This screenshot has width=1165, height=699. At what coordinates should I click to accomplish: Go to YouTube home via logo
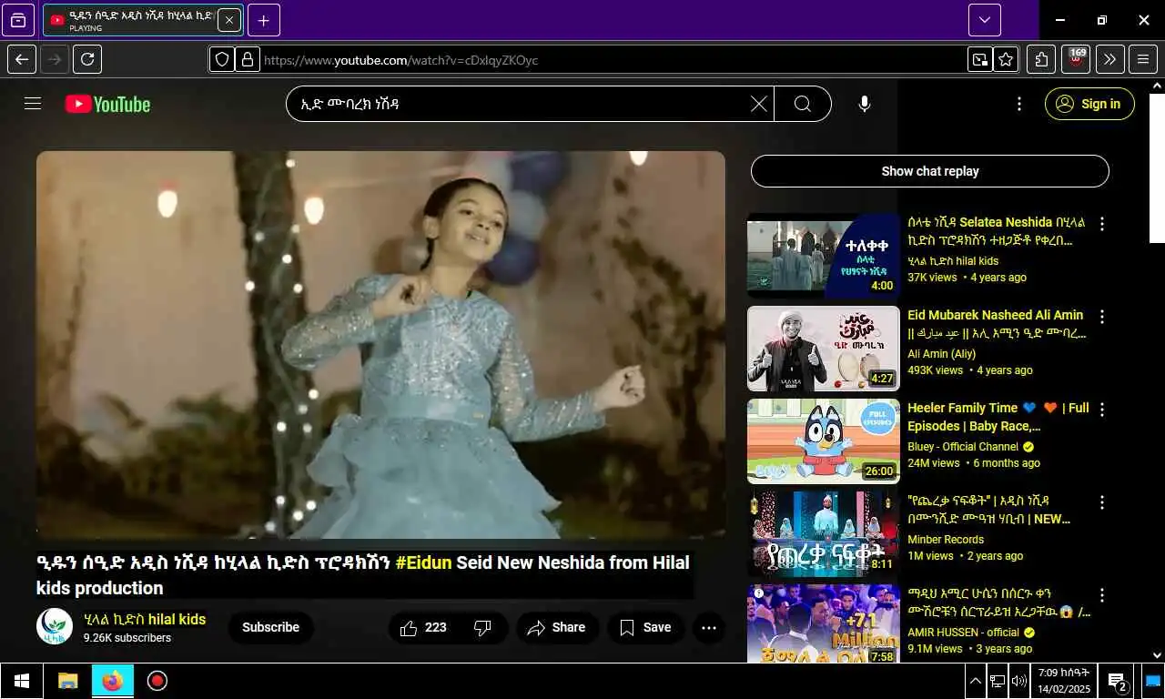(x=107, y=104)
